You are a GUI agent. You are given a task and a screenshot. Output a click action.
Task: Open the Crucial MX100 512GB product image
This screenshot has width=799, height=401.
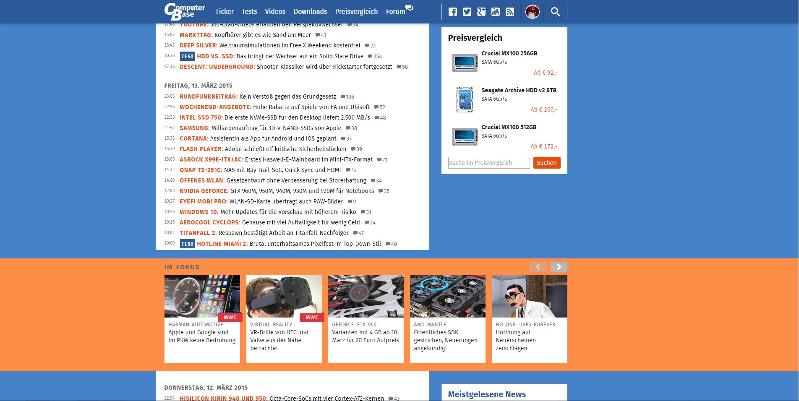click(x=465, y=137)
